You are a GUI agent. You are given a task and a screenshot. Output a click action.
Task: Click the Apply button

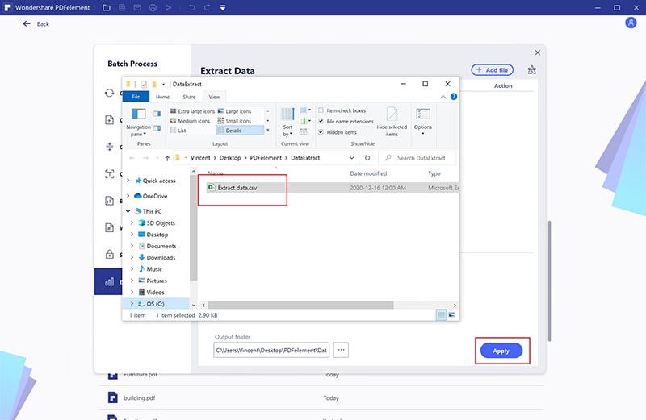pyautogui.click(x=501, y=351)
